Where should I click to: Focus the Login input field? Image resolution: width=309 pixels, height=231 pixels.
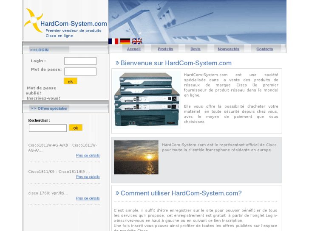pyautogui.click(x=80, y=61)
